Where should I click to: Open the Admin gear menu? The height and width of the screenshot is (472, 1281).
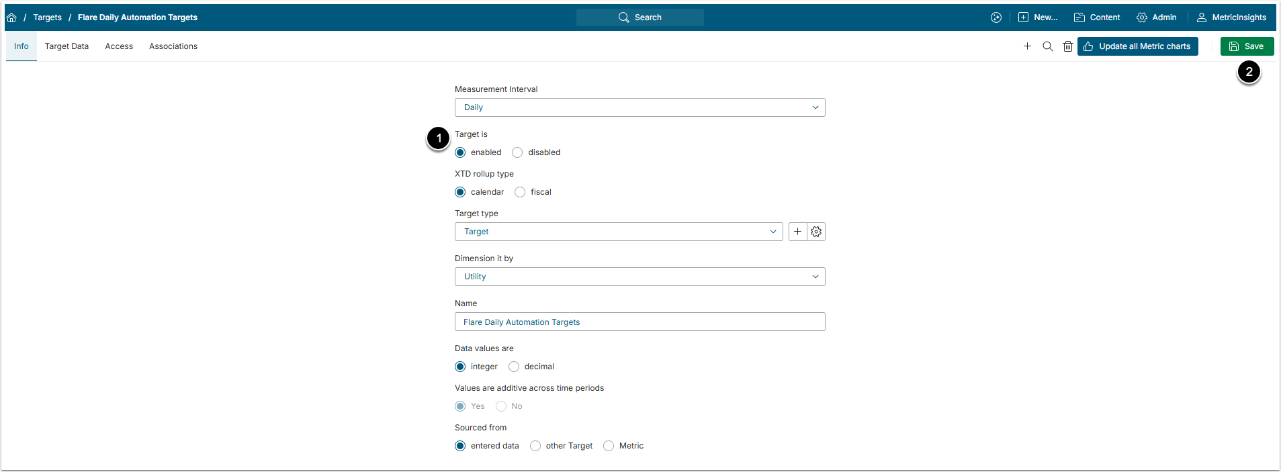pyautogui.click(x=1156, y=17)
